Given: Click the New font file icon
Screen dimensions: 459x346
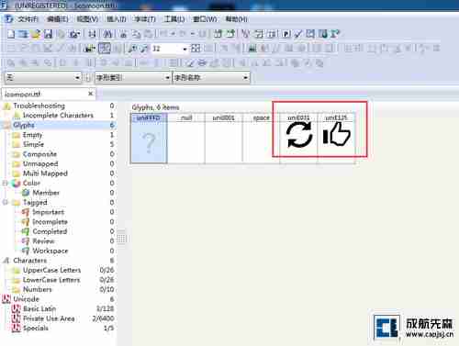Looking at the screenshot, I should [11, 34].
